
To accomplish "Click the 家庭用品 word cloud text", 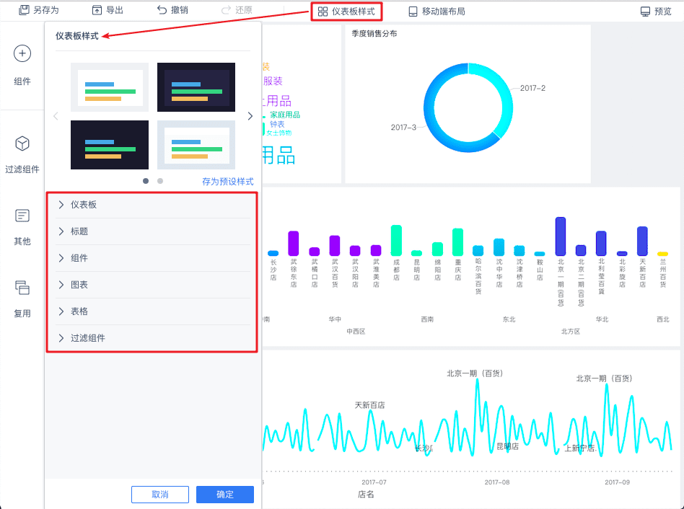I will pyautogui.click(x=285, y=115).
